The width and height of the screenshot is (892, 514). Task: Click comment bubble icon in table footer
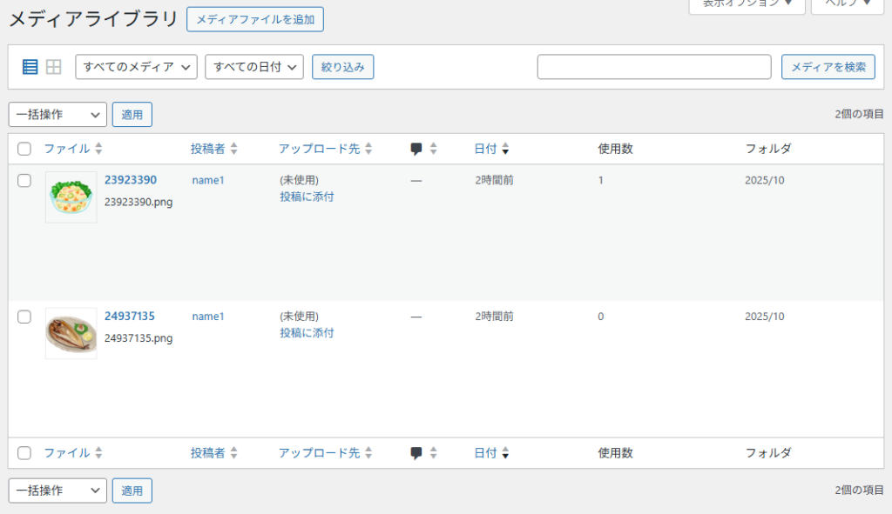click(416, 453)
